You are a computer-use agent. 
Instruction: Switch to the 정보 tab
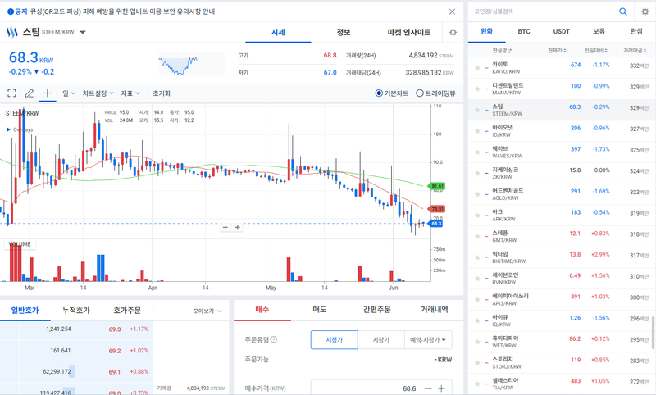pyautogui.click(x=344, y=32)
